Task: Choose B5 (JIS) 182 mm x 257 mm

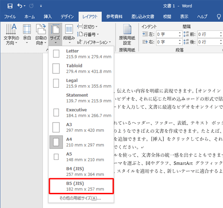Action: click(81, 186)
